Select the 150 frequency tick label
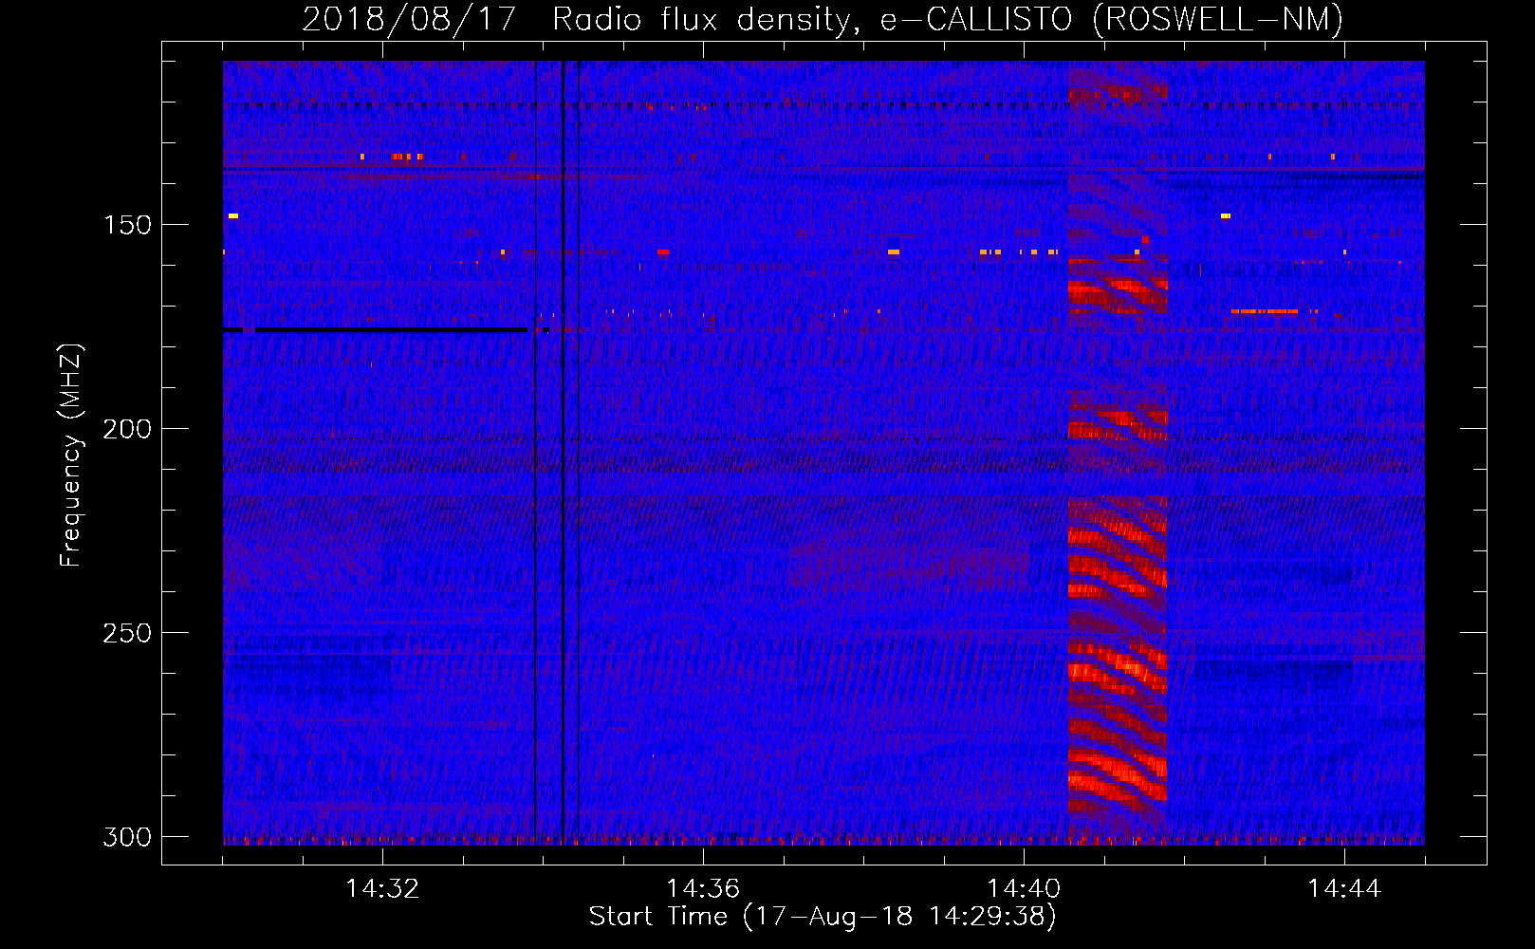 [x=127, y=225]
